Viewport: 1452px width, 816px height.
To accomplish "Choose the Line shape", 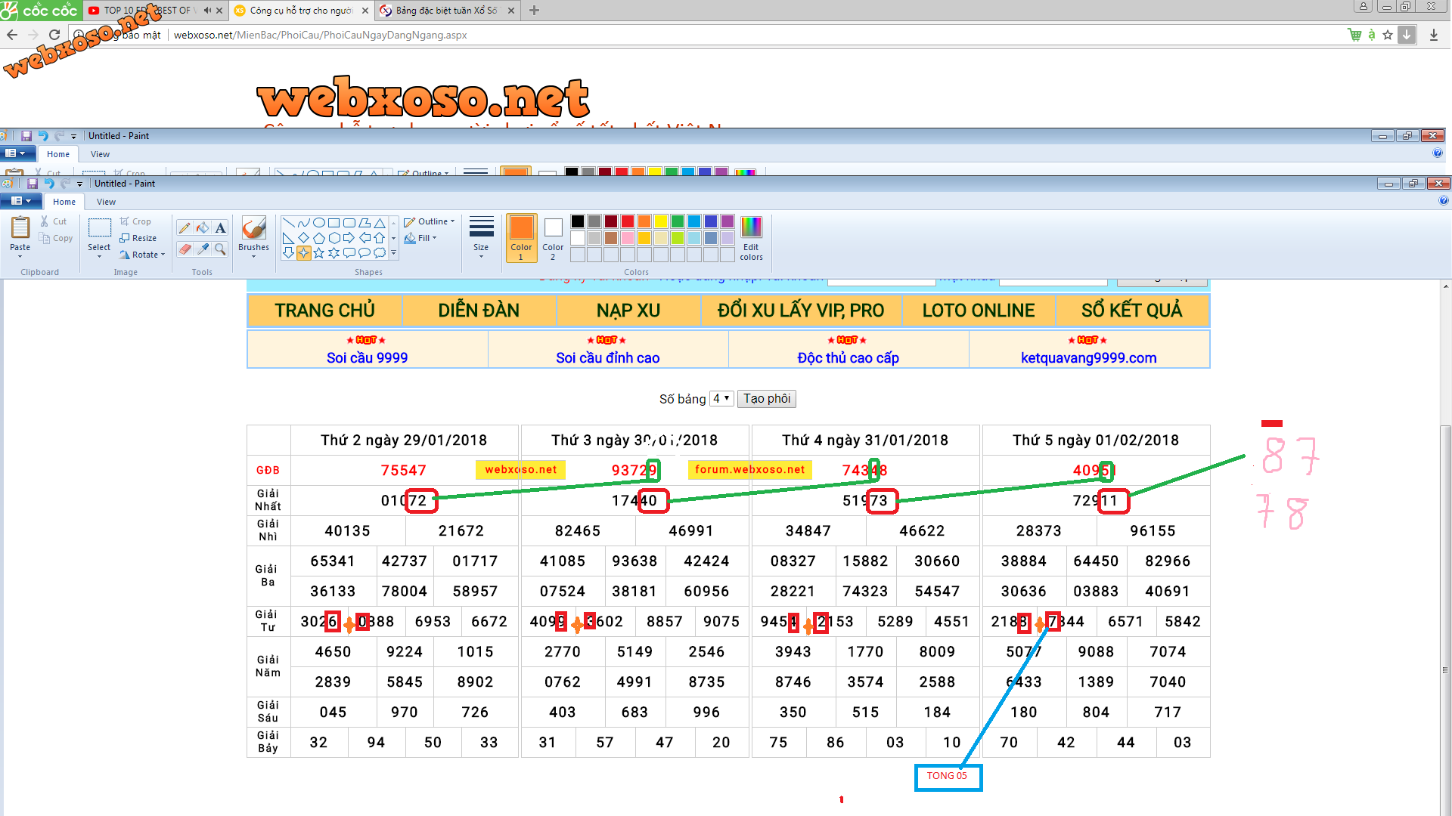I will pos(288,223).
